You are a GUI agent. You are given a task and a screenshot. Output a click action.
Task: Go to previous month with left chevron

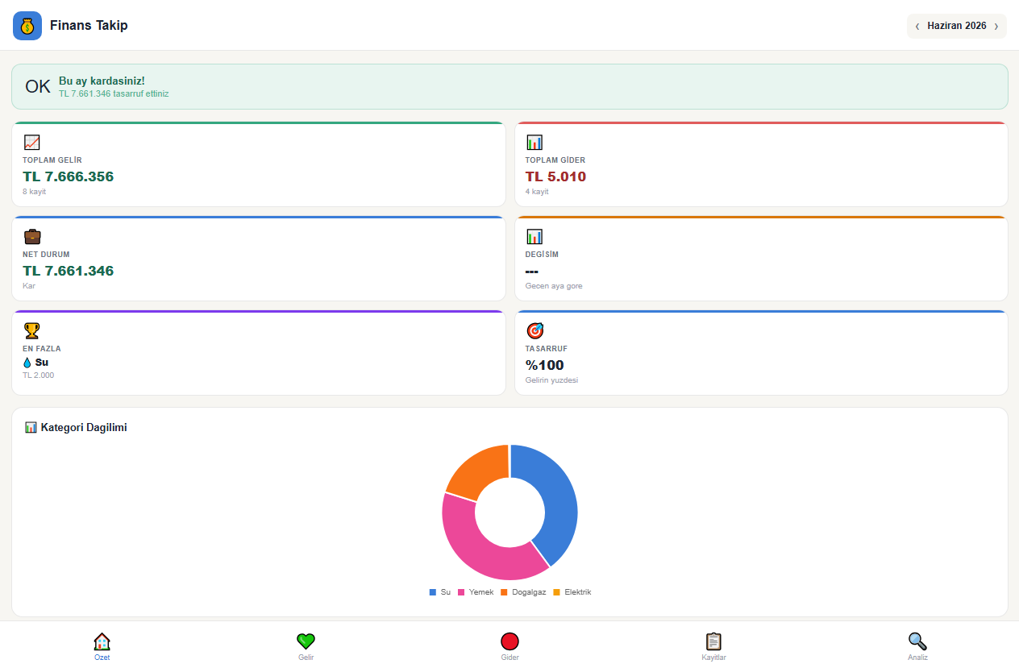click(917, 26)
